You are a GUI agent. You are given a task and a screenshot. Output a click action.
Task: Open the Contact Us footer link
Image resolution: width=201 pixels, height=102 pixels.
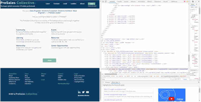click(12, 84)
